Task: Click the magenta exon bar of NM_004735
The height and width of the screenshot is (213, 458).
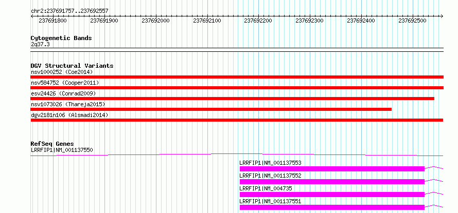Action: click(332, 195)
